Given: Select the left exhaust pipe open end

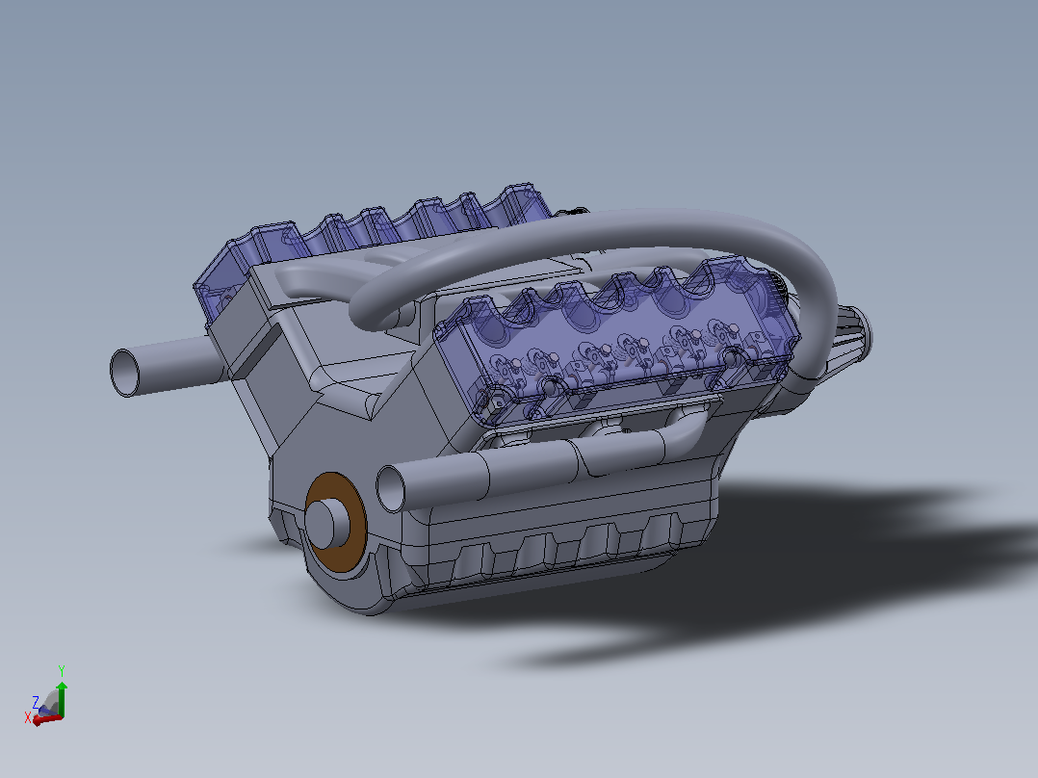Looking at the screenshot, I should point(124,374).
